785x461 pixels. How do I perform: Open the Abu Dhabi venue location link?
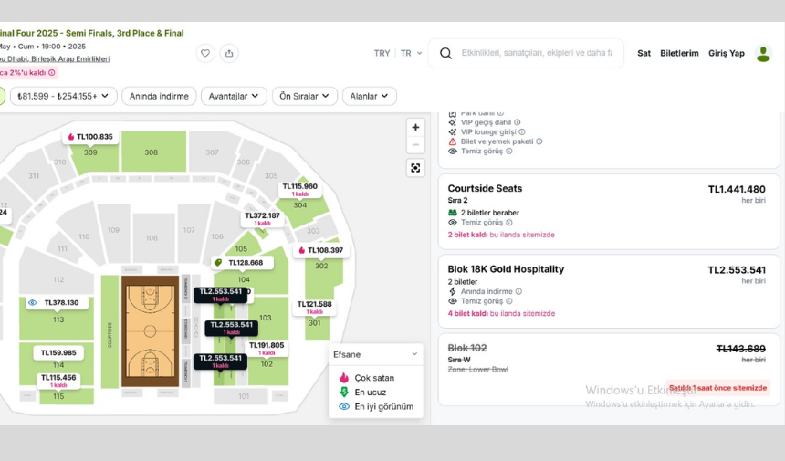tap(55, 58)
